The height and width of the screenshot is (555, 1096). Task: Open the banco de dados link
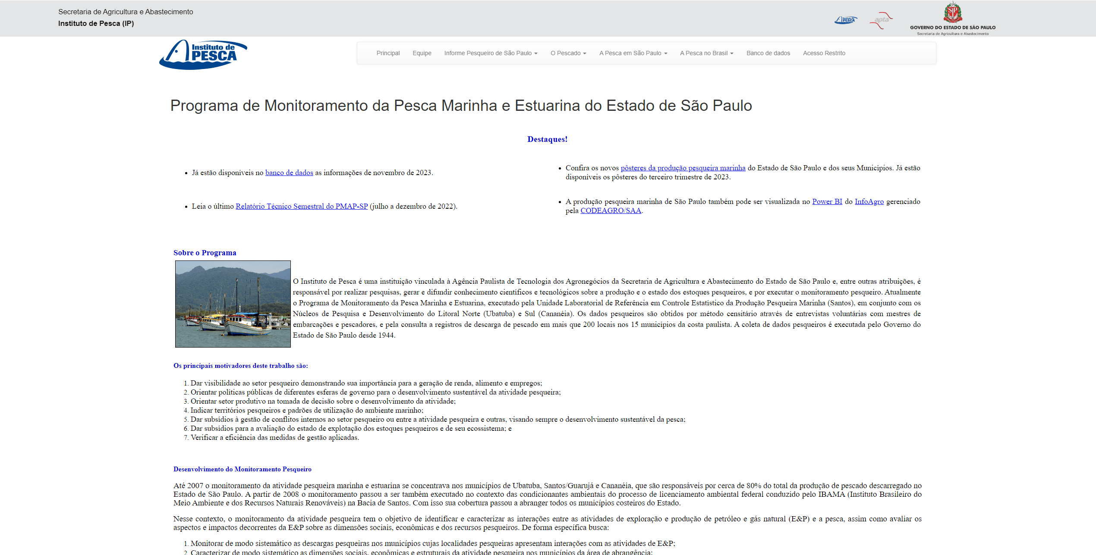click(289, 172)
